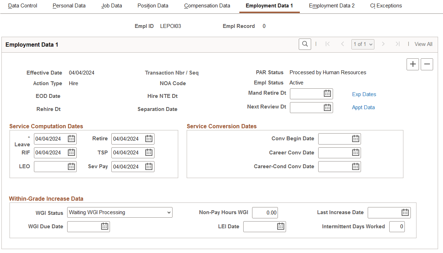Open the Leave date calendar icon
Image resolution: width=443 pixels, height=253 pixels.
(71, 139)
